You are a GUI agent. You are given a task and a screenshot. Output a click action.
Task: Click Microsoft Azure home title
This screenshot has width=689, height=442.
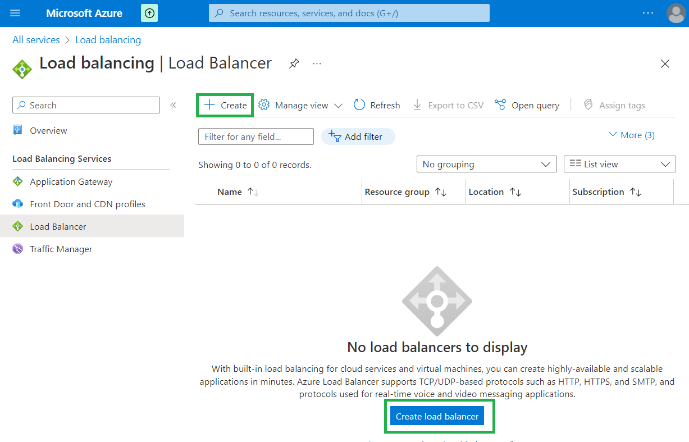coord(84,13)
